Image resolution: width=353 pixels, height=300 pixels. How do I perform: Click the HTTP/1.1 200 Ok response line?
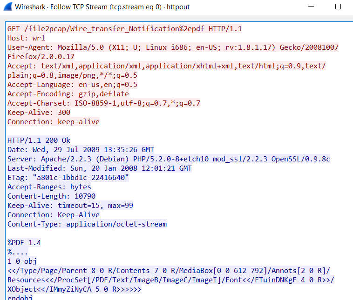point(39,140)
